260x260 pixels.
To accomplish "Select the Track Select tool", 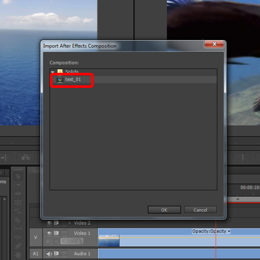I will click(18, 185).
